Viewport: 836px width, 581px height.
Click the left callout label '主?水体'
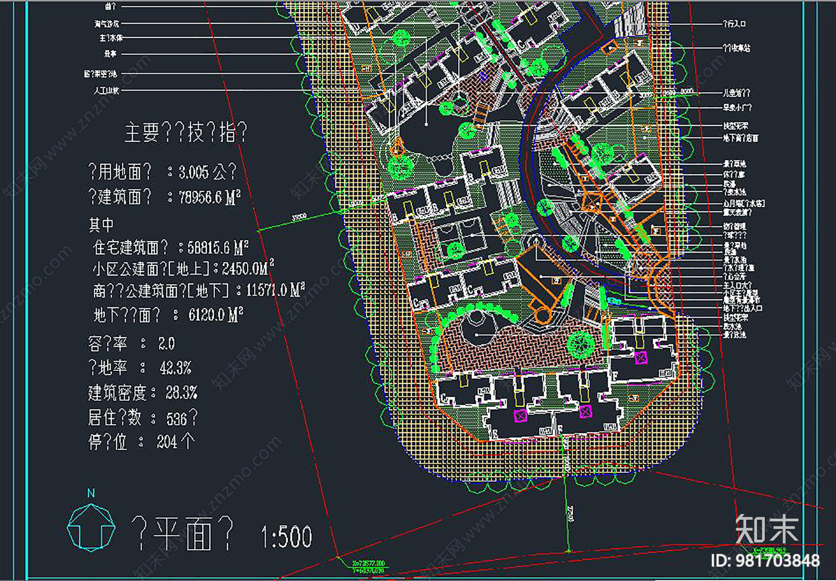(111, 38)
